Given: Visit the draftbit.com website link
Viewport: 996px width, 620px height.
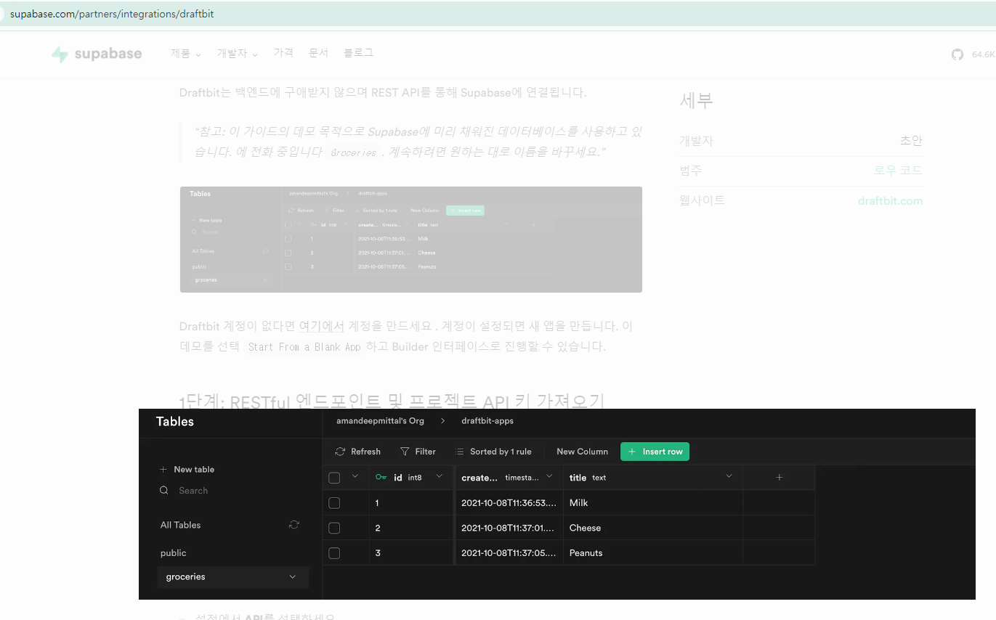Looking at the screenshot, I should tap(890, 201).
